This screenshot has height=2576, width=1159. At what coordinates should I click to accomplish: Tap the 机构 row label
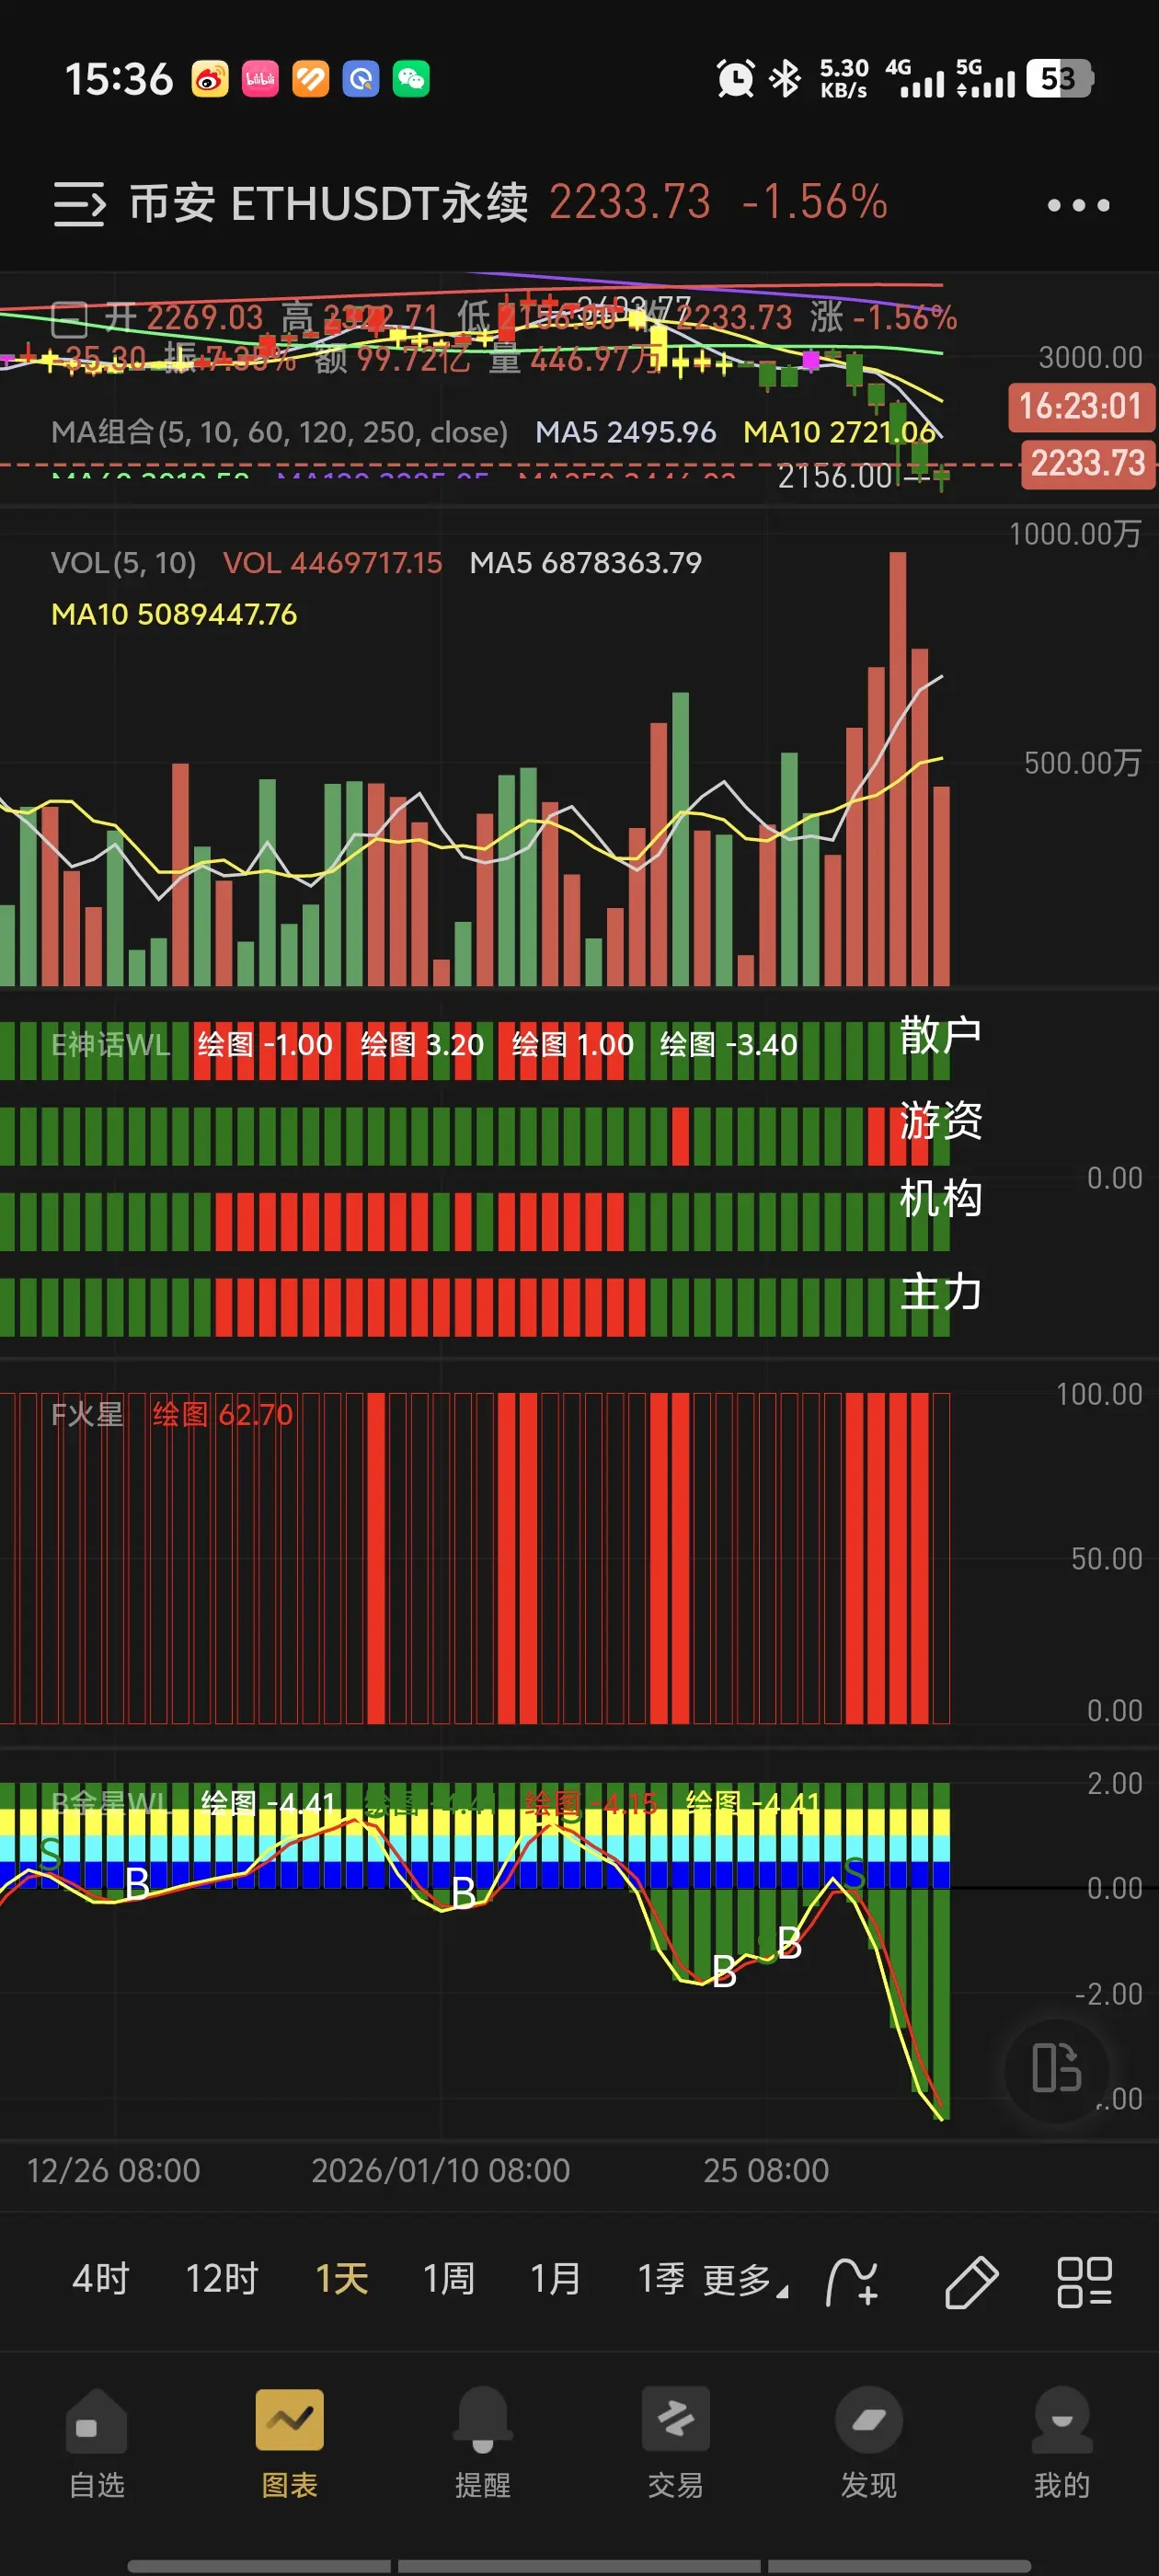point(941,1198)
